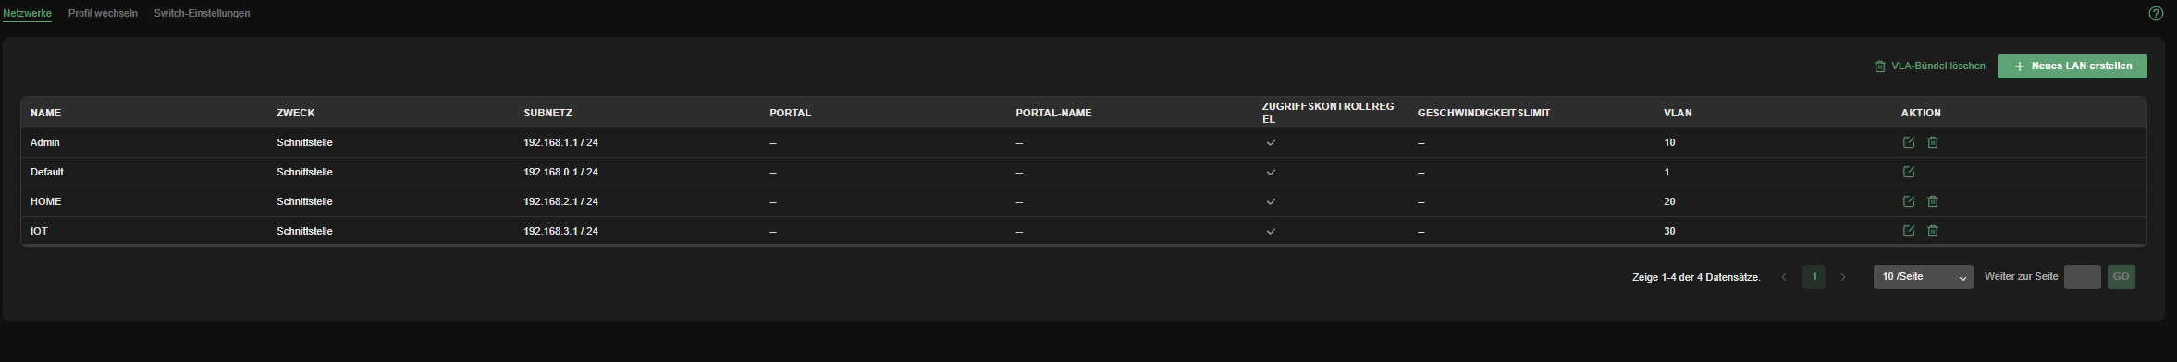2177x362 pixels.
Task: Go to next page arrow
Action: [x=1842, y=277]
